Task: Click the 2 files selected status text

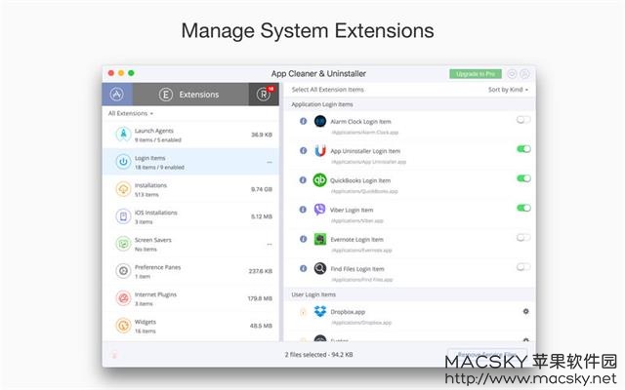Action: [x=319, y=354]
